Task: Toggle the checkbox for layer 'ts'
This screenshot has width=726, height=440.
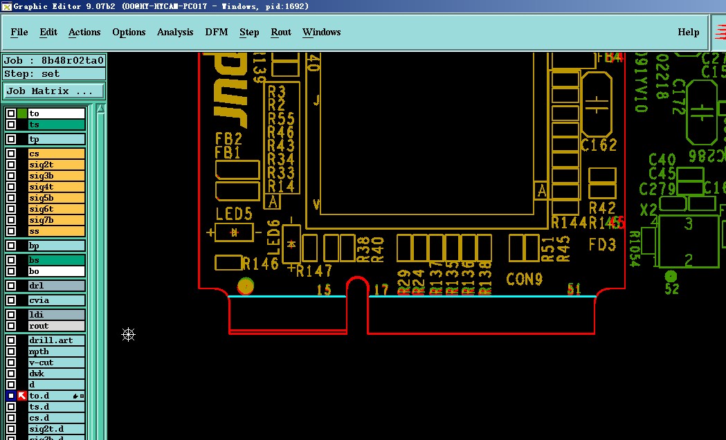Action: click(x=10, y=125)
